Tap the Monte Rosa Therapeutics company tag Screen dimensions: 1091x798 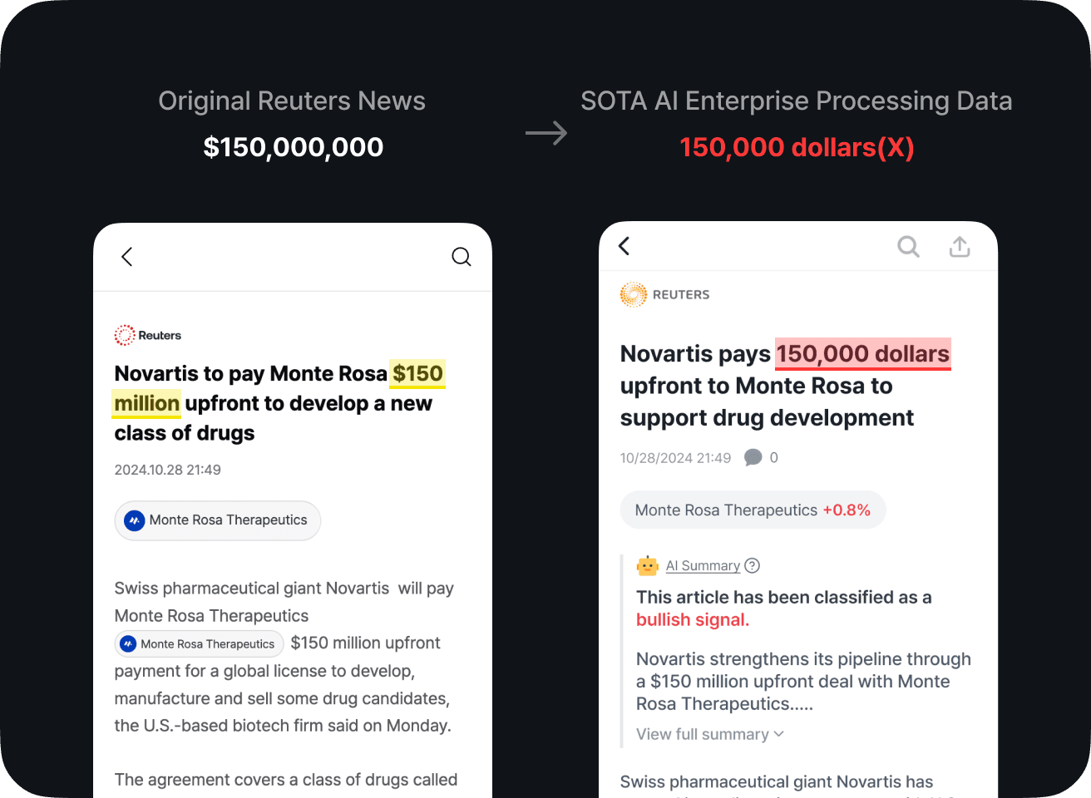tap(217, 520)
